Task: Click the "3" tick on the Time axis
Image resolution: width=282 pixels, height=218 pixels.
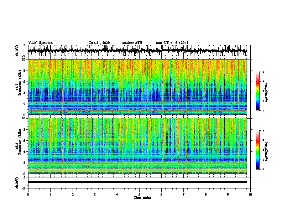Action: coord(95,194)
